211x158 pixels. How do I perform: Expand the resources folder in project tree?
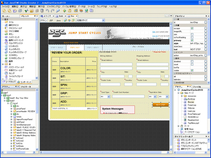182,96
